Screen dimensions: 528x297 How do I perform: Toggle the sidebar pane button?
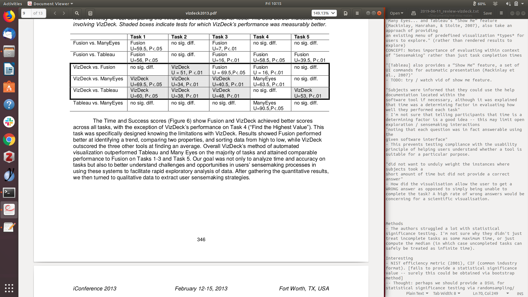tap(90, 13)
